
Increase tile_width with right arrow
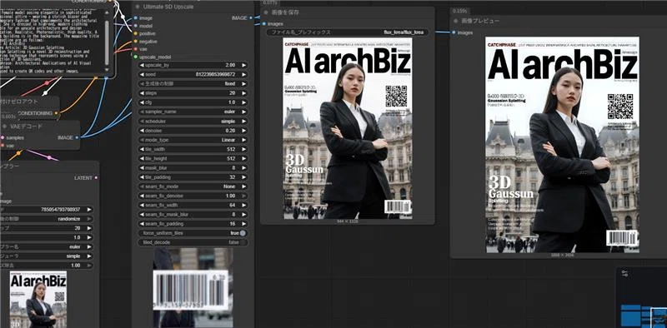click(x=243, y=149)
